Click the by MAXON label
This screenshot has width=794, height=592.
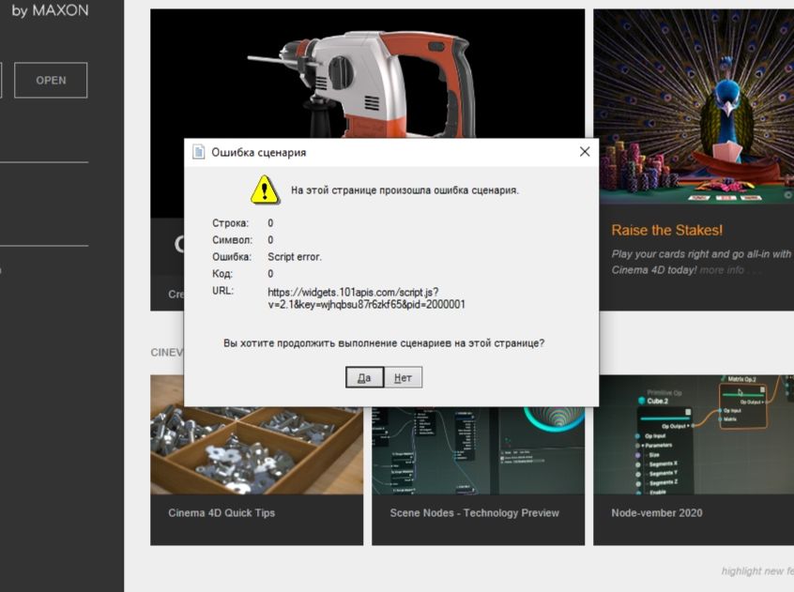click(50, 10)
